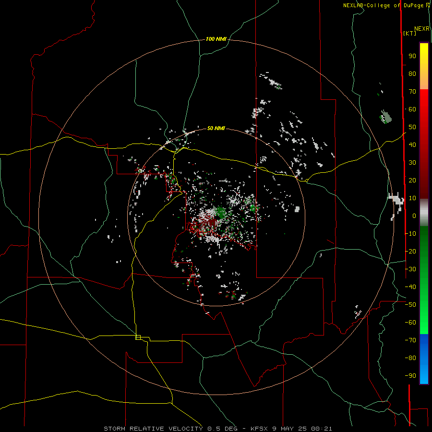This screenshot has height=432, width=432.
Task: Click the -40 value on the velocity scale
Action: [x=410, y=287]
